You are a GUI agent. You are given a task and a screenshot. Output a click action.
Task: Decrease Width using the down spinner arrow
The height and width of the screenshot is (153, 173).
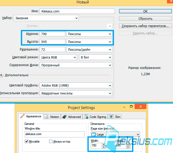click(x=104, y=147)
